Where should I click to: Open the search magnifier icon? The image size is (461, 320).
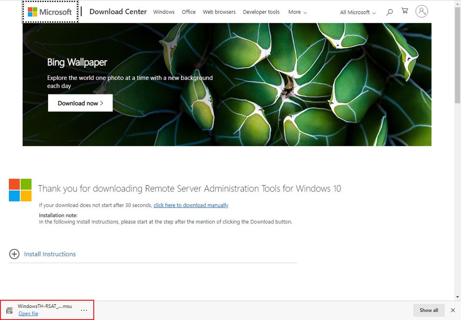pos(390,12)
